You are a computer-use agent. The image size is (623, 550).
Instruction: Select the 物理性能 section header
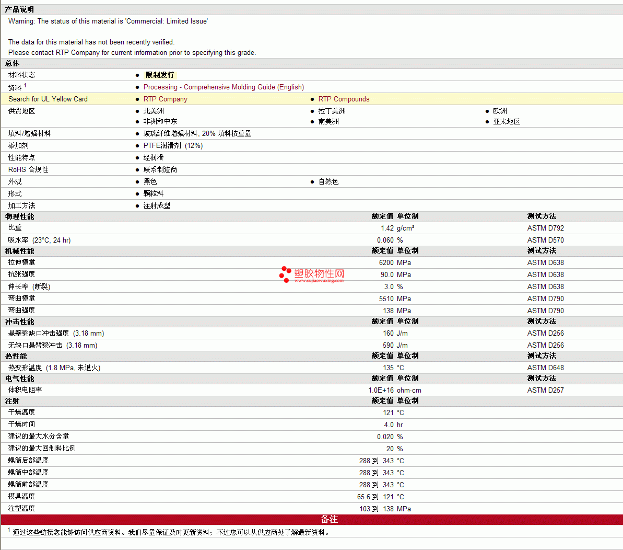click(19, 216)
